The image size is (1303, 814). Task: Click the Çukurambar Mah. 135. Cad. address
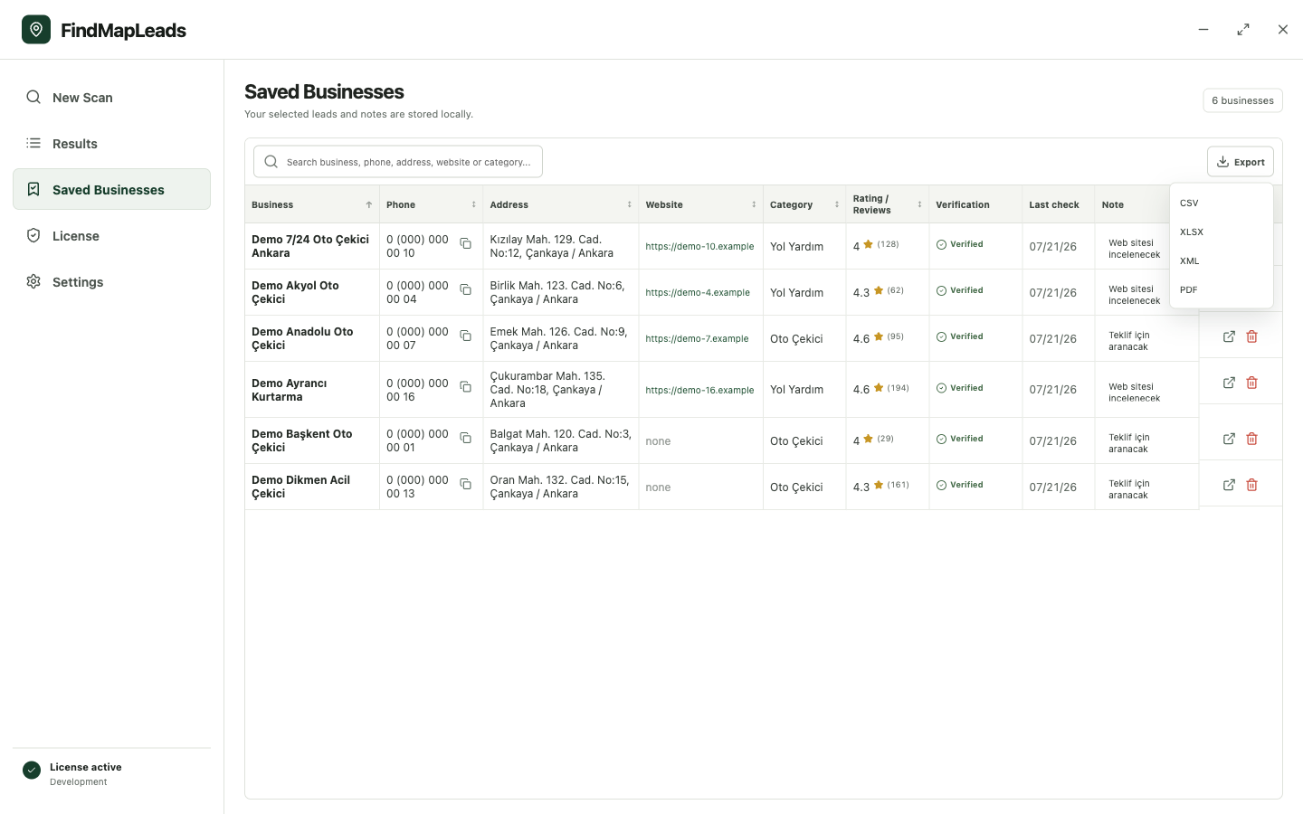point(548,390)
